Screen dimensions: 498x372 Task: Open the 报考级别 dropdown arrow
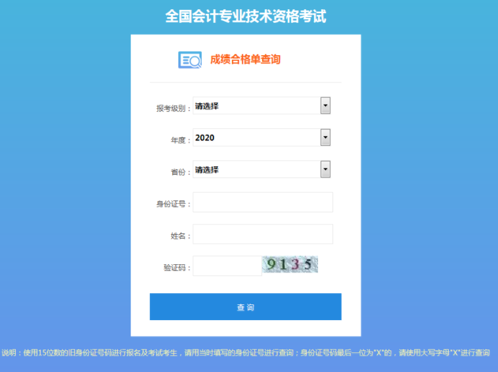[x=325, y=105]
